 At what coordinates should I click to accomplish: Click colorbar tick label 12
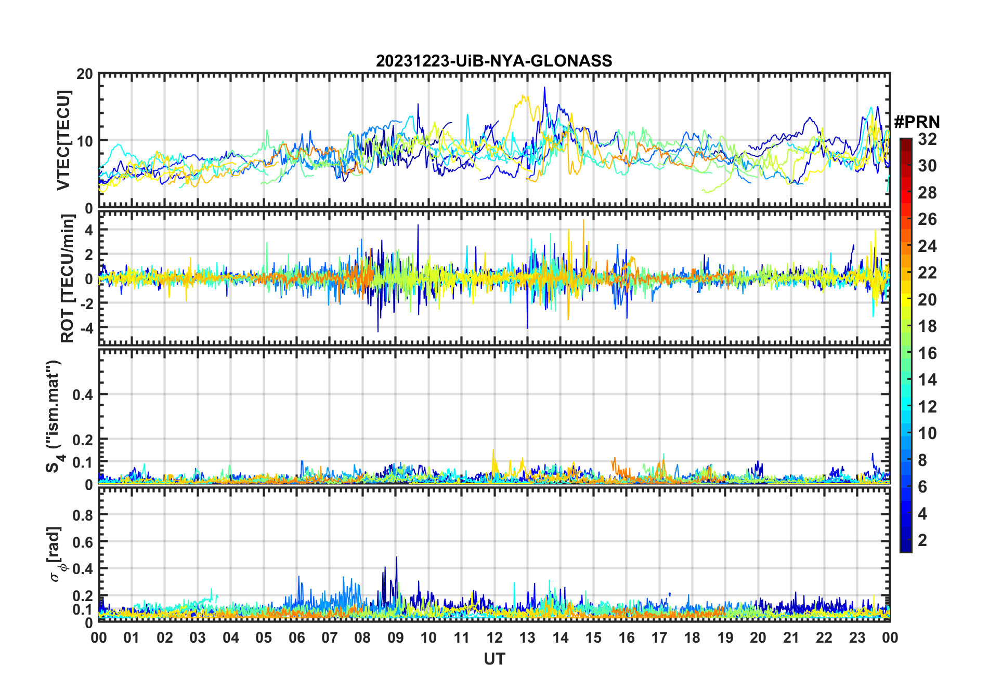click(x=927, y=407)
